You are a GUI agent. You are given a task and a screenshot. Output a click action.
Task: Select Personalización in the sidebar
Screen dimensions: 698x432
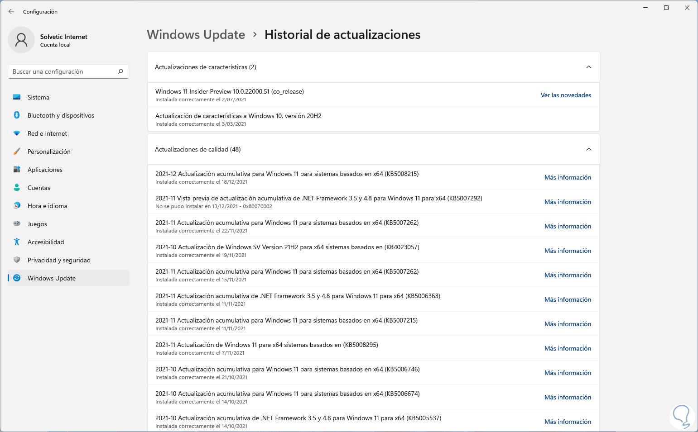pos(68,152)
